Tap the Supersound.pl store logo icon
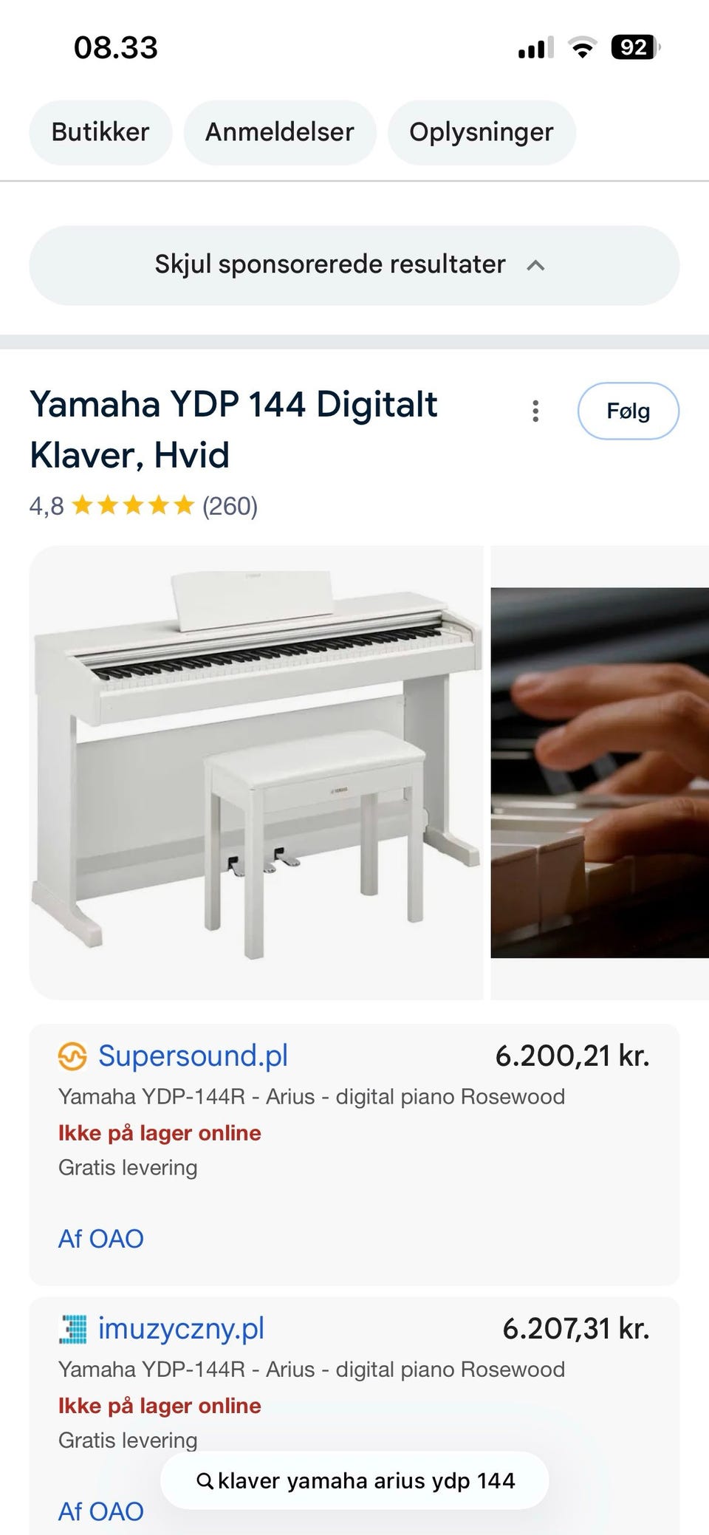709x1535 pixels. [x=72, y=1056]
